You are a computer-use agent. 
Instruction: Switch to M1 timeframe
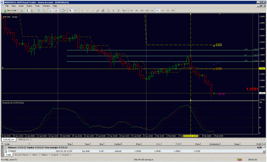click(x=132, y=11)
